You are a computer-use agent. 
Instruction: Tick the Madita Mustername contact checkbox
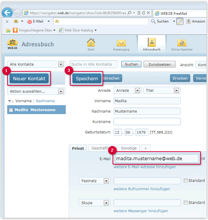pyautogui.click(x=11, y=110)
